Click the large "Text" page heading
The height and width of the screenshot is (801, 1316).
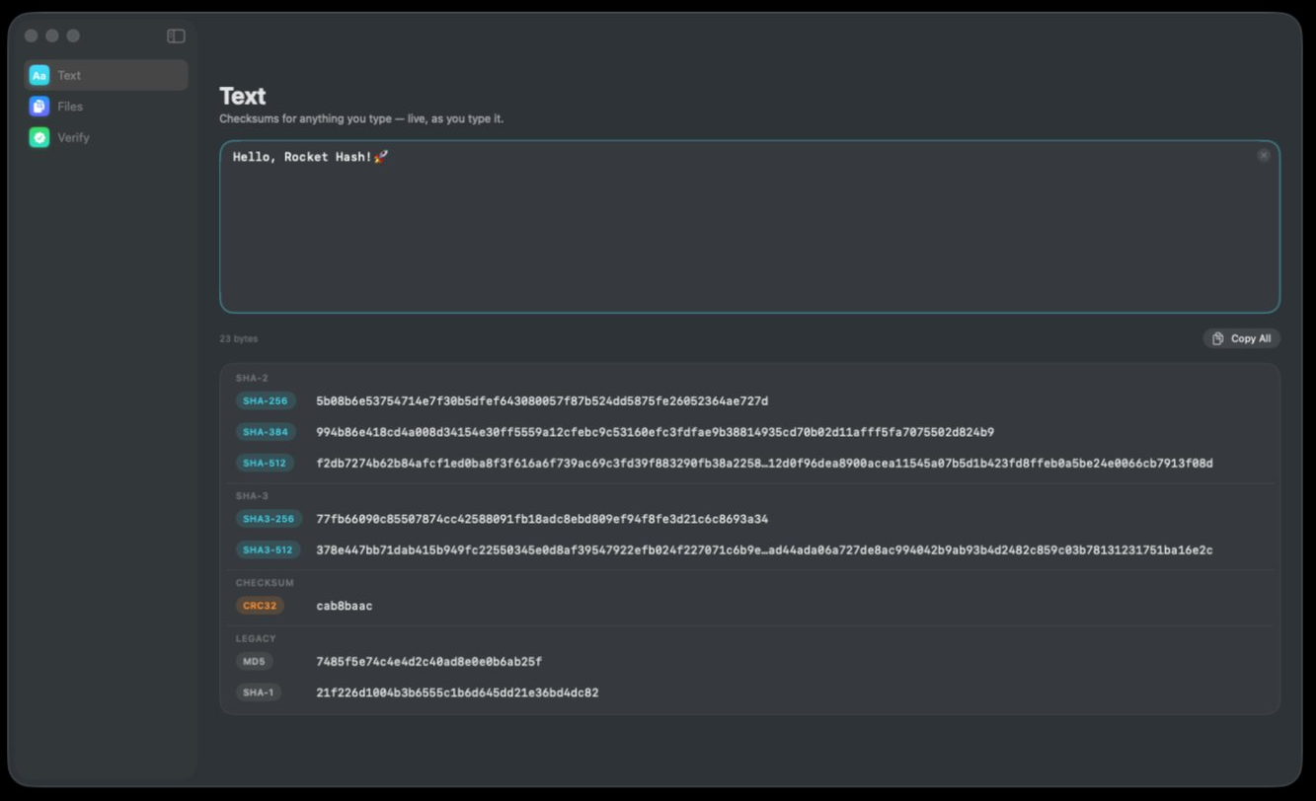point(243,96)
